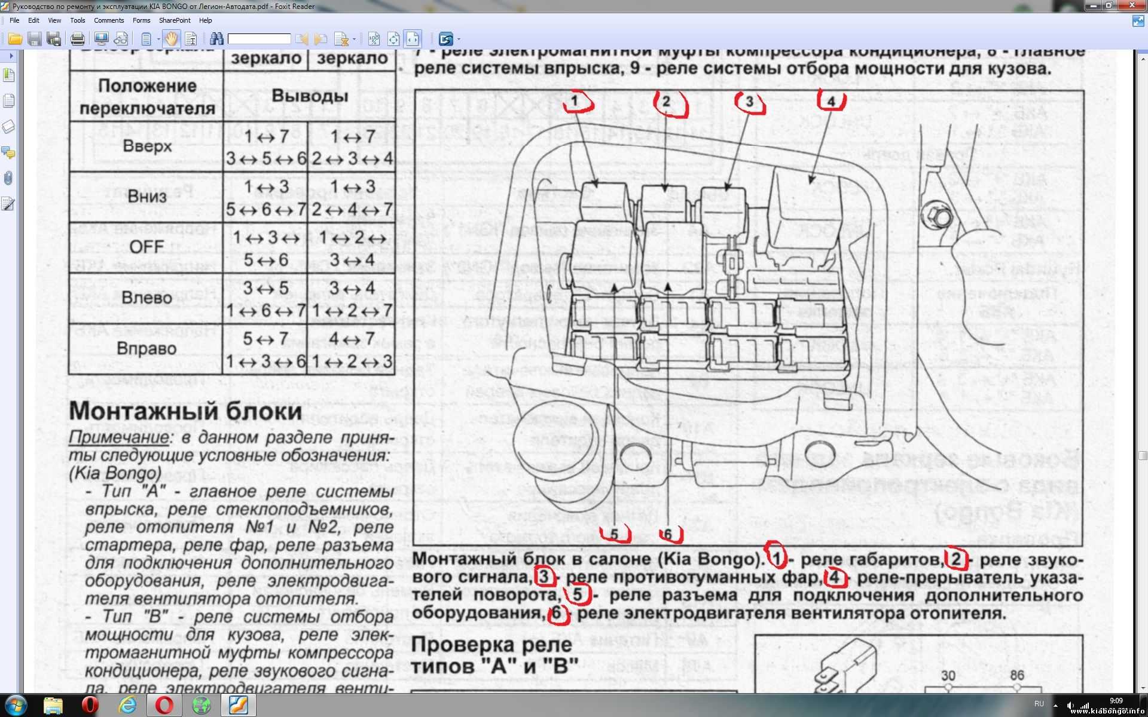Screen dimensions: 1148x717
Task: Click the vertical scrollbar thumb
Action: coord(1143,455)
